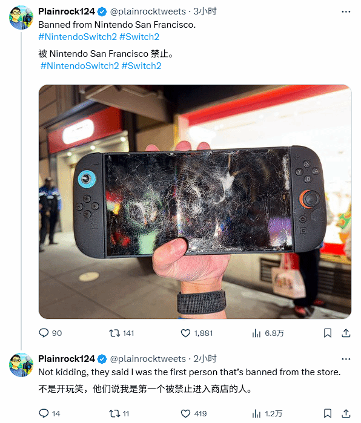361x423 pixels.
Task: Reply to the second tweet with 14 comments
Action: [x=50, y=413]
